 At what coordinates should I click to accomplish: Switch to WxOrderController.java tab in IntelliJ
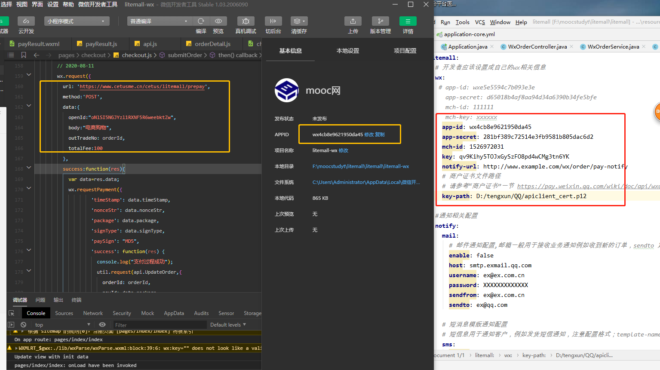pyautogui.click(x=537, y=46)
